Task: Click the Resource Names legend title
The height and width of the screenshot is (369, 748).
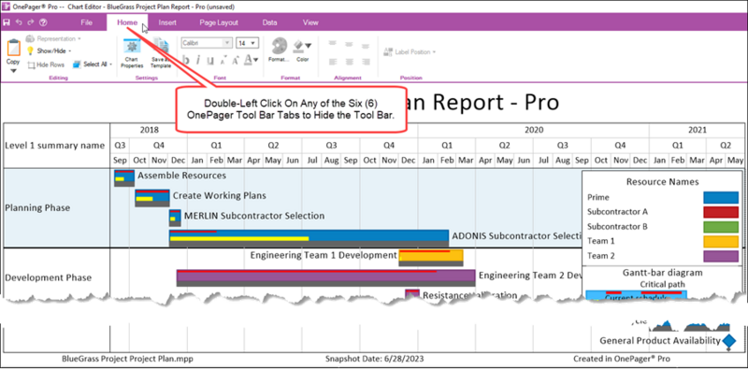Action: click(663, 181)
